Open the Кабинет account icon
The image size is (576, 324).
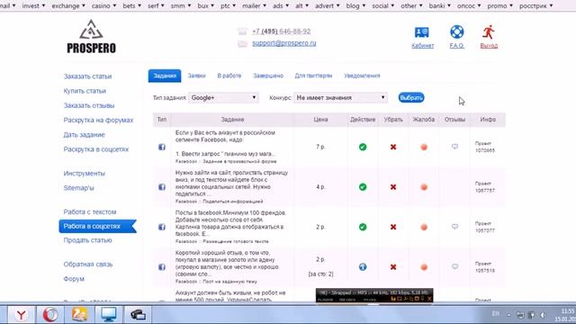click(x=422, y=32)
